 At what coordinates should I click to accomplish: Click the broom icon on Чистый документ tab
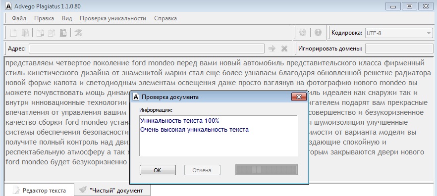pos(83,190)
